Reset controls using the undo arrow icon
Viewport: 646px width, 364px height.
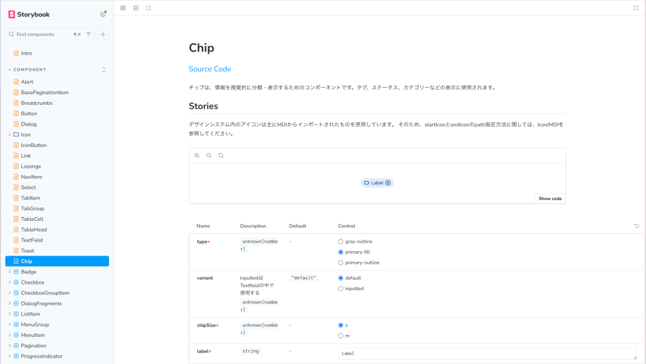637,225
